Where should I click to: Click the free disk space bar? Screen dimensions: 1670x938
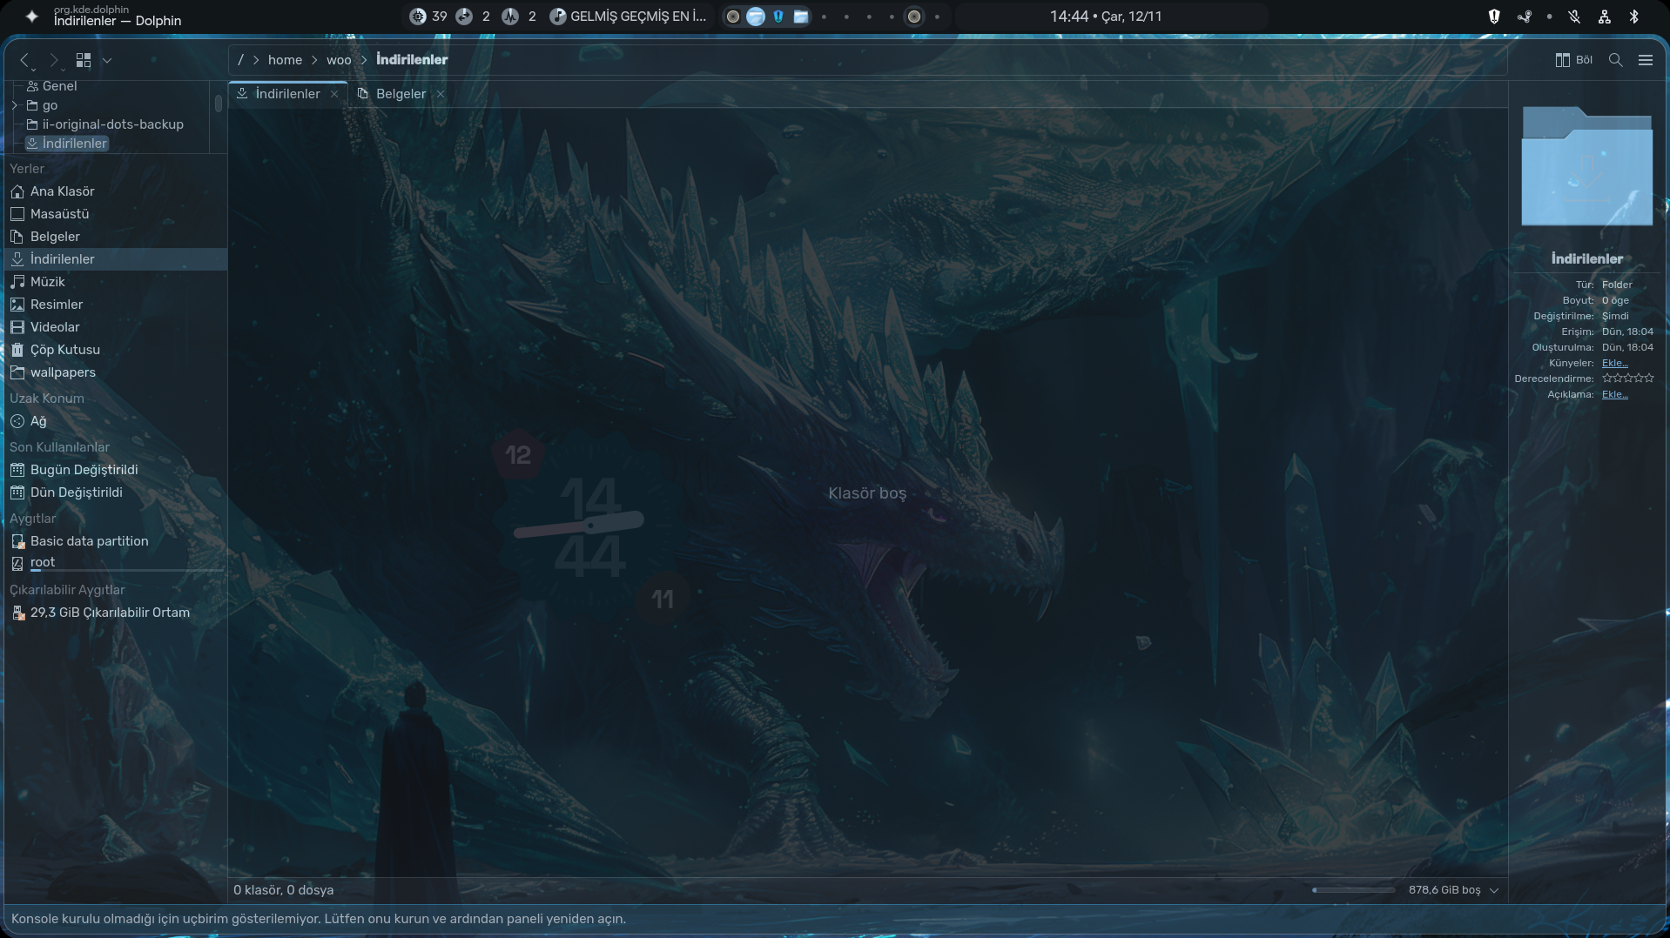coord(1354,890)
